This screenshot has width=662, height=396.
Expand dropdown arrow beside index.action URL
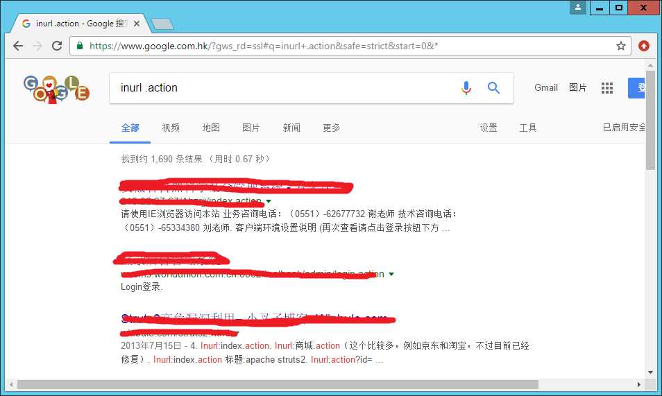[269, 201]
